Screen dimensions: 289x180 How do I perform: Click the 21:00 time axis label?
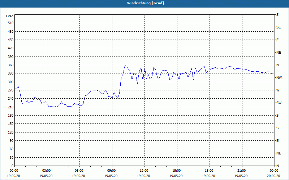click(x=242, y=171)
